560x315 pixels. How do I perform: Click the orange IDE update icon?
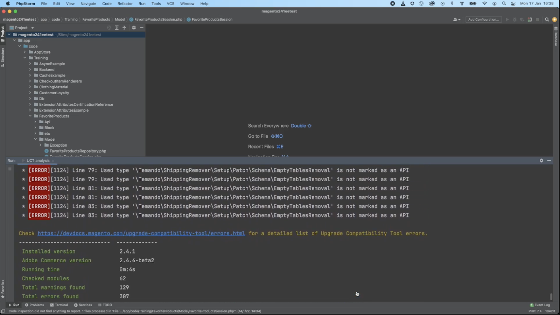coord(554,20)
